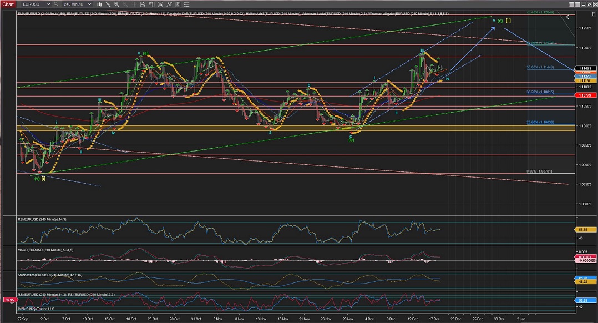Enable the crosshair cursor tool

click(x=135, y=4)
